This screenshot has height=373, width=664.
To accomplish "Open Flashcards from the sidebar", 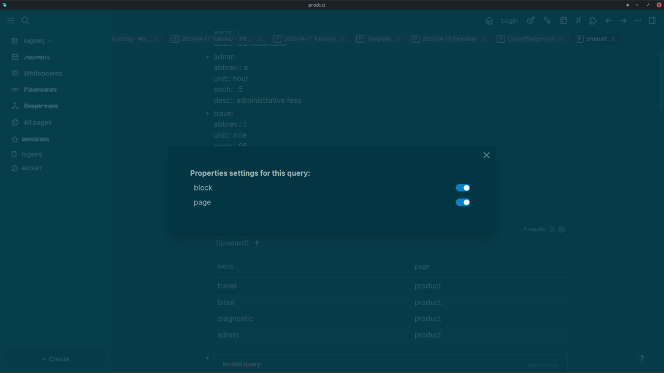I will (x=40, y=89).
